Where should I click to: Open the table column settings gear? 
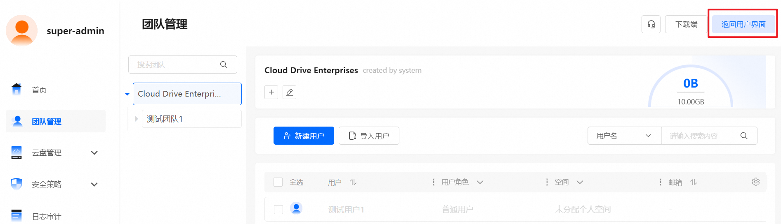tap(756, 182)
